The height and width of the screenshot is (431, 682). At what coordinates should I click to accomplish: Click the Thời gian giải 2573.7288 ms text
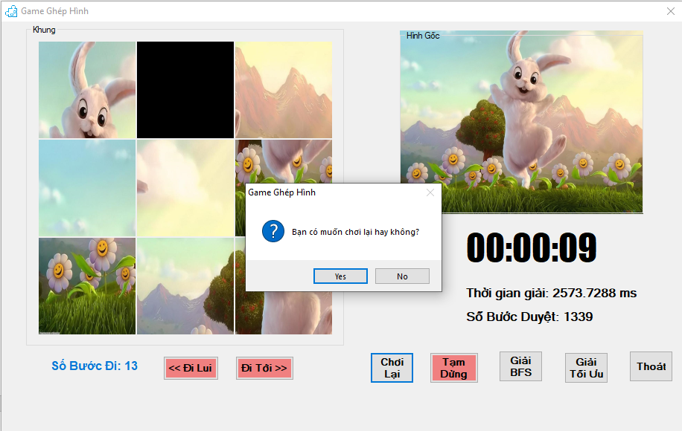tap(552, 293)
